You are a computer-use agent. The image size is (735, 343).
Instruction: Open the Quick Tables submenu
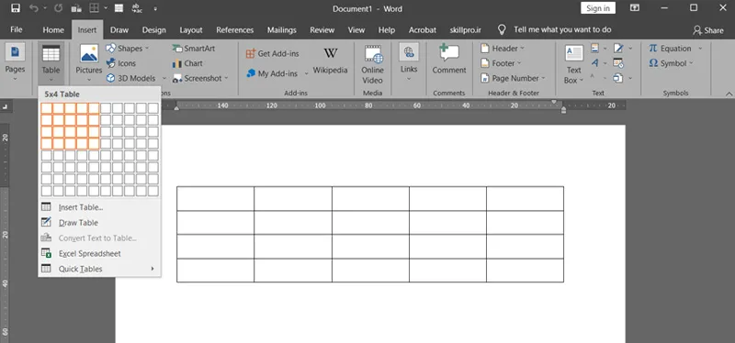coord(99,269)
